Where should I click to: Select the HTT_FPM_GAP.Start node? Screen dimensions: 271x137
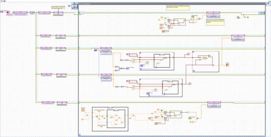46,36
